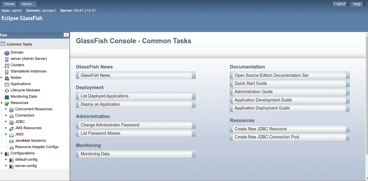The height and width of the screenshot is (181, 368).
Task: Click the server (Admin Server) icon
Action: tap(7, 59)
